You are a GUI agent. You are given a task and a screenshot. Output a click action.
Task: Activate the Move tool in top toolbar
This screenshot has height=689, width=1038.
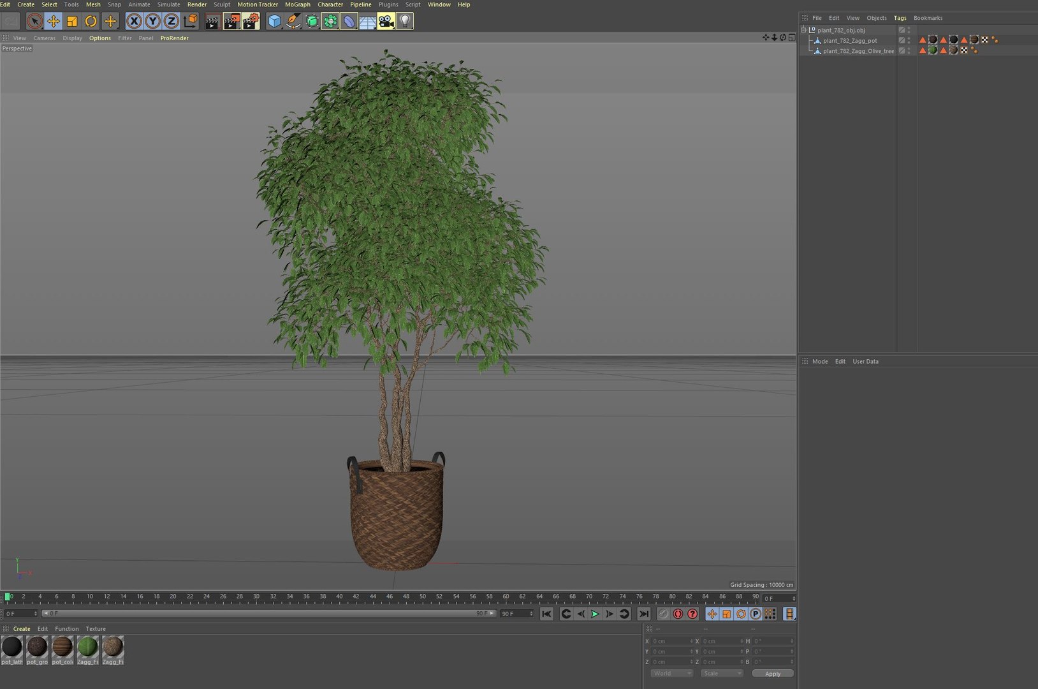click(54, 22)
